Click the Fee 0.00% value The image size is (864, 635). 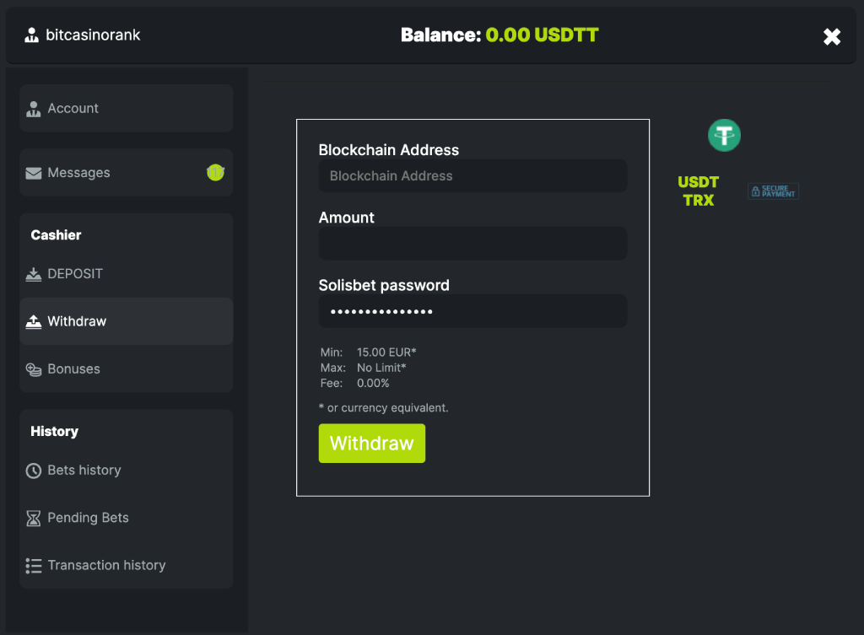pyautogui.click(x=373, y=384)
